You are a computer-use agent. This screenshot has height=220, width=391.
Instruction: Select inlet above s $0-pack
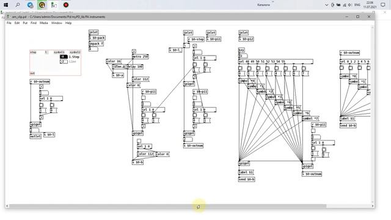click(x=93, y=32)
